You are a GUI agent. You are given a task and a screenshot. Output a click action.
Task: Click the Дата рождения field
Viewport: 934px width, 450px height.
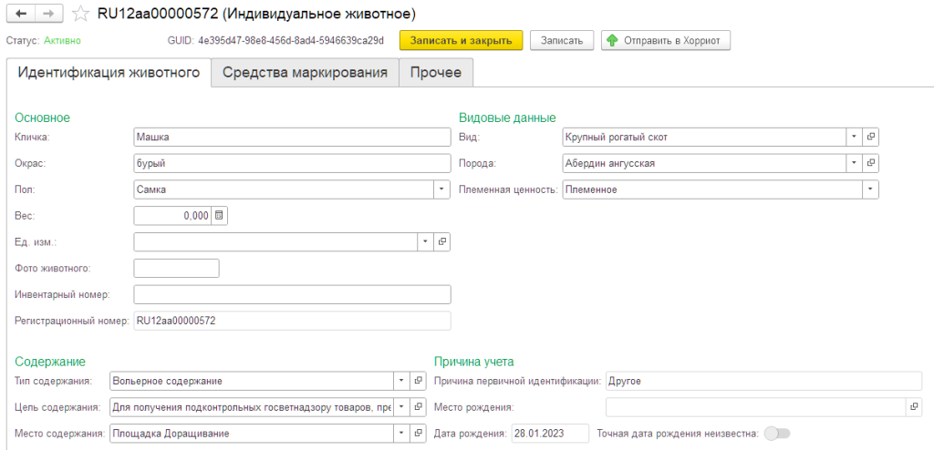pos(550,434)
